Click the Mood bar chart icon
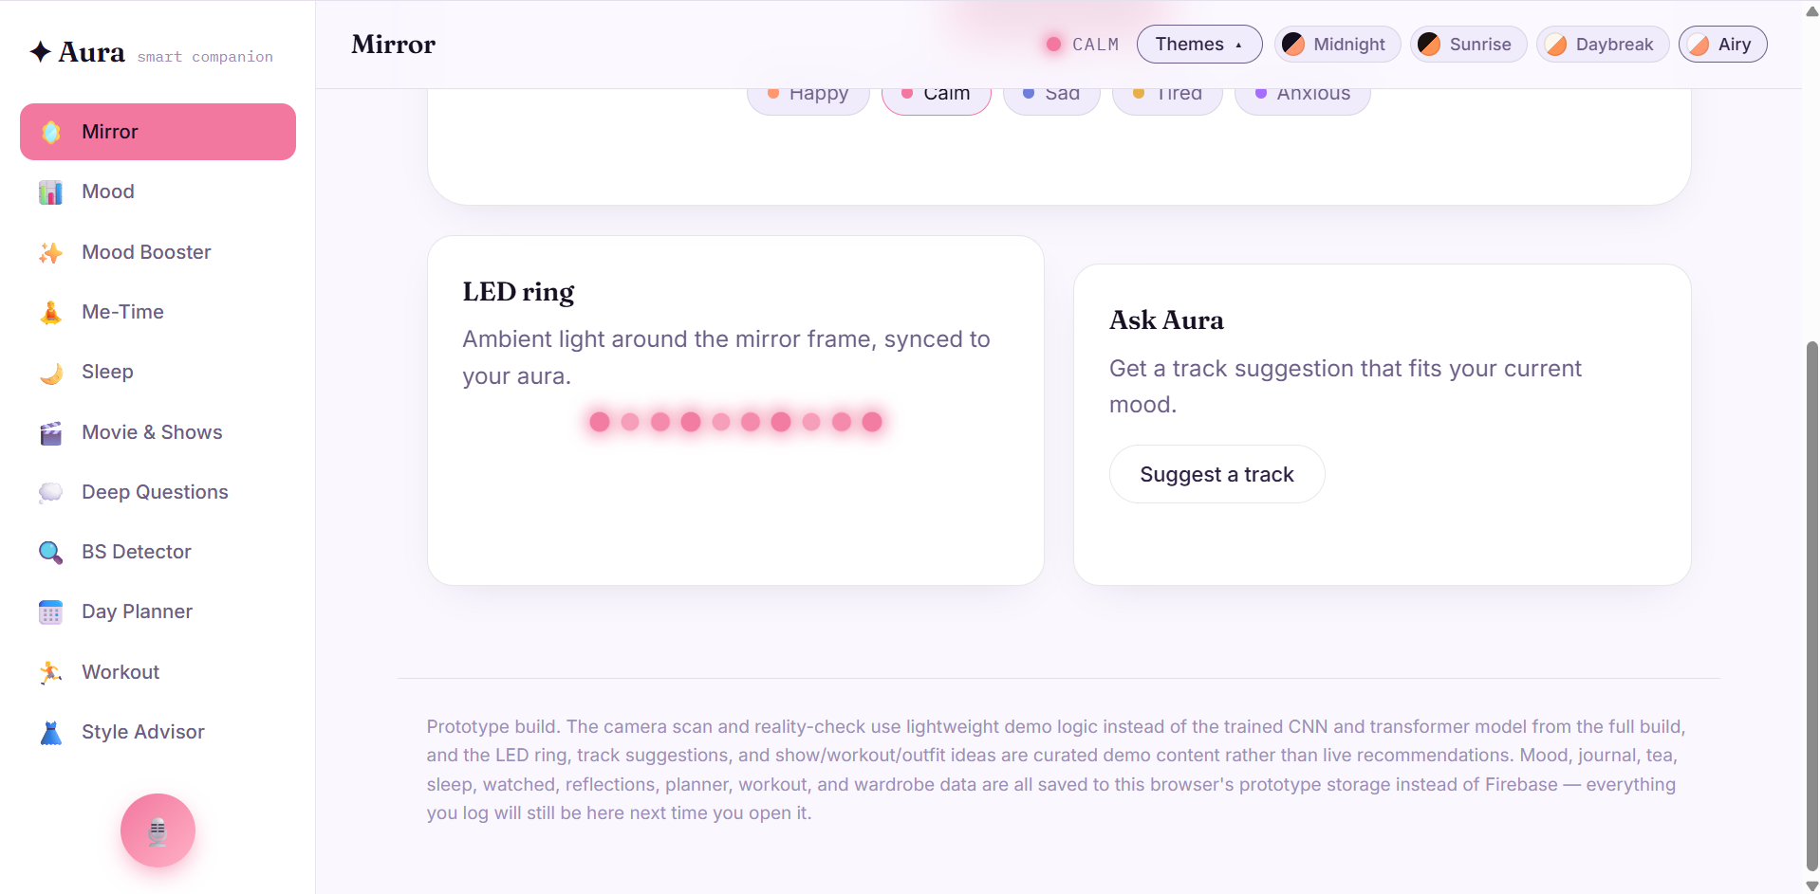The width and height of the screenshot is (1820, 894). tap(50, 192)
